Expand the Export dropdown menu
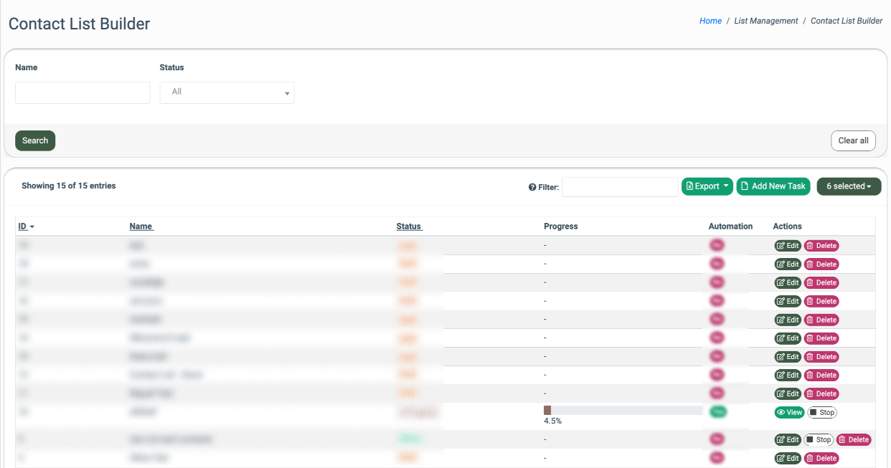The width and height of the screenshot is (891, 468). [707, 186]
